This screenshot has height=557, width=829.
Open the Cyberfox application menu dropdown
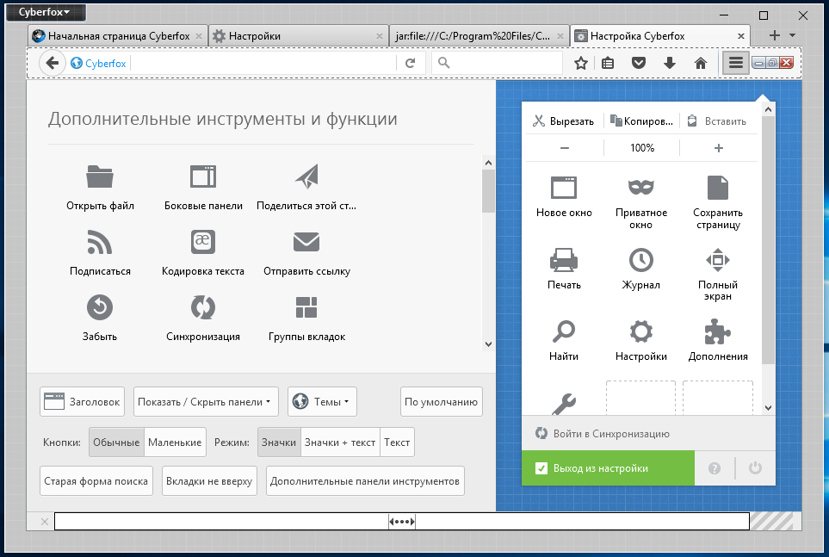(x=46, y=12)
